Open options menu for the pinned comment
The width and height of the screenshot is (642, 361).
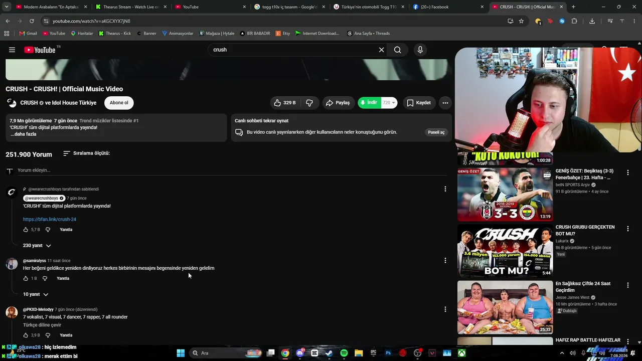pos(445,189)
